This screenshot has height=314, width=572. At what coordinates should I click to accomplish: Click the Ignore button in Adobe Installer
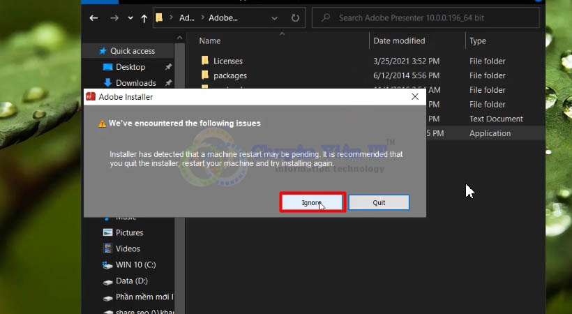tap(313, 202)
